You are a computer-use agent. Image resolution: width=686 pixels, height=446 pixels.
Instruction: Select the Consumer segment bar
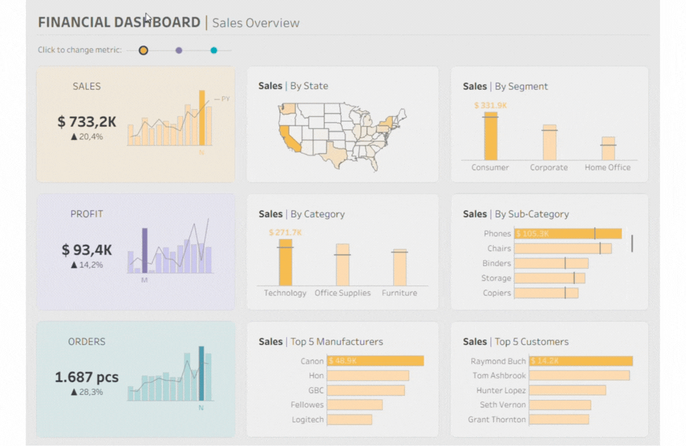[x=490, y=138]
